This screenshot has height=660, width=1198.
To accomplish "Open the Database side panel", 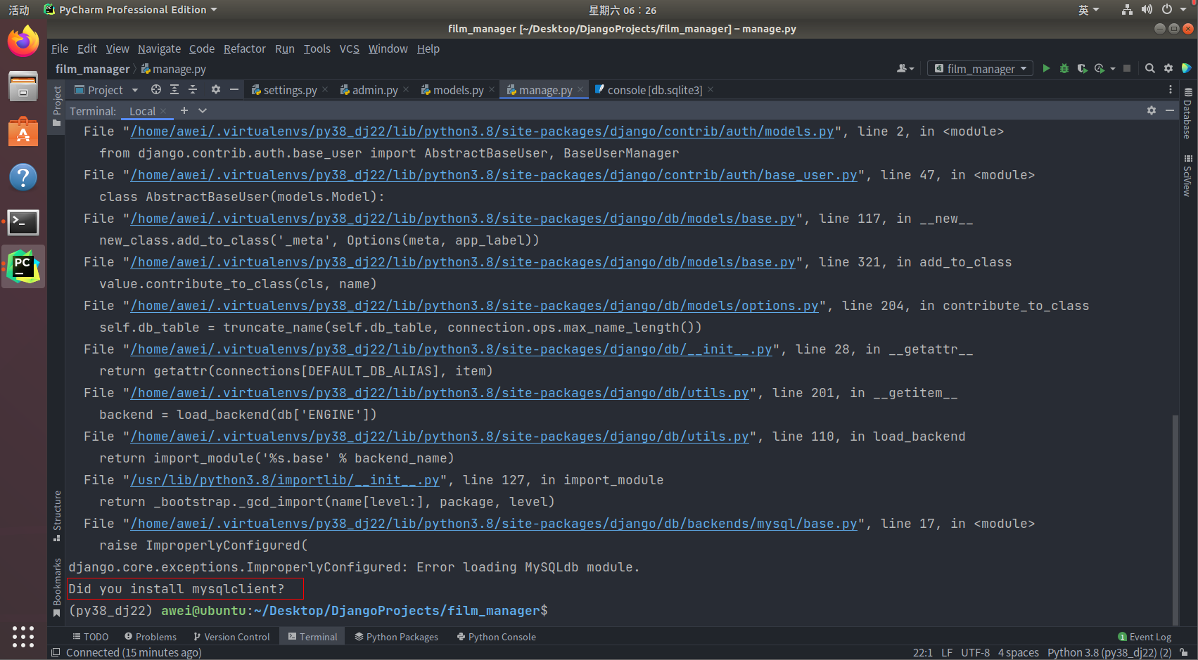I will 1187,113.
